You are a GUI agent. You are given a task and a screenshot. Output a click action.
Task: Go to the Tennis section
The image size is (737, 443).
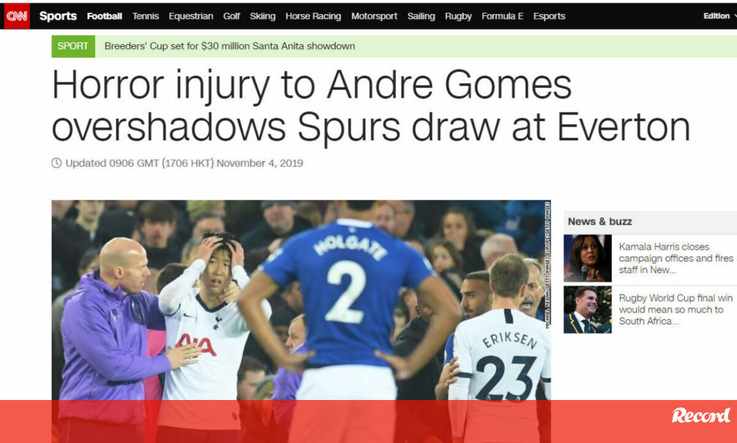point(146,17)
